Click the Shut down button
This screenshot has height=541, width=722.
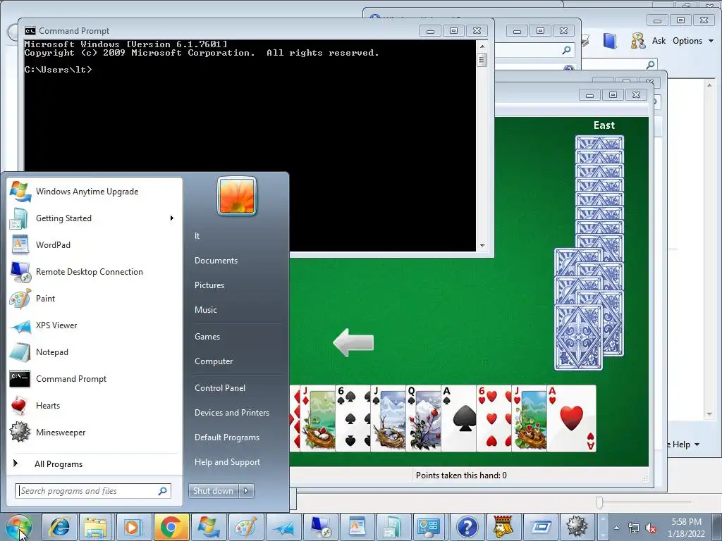(x=213, y=491)
